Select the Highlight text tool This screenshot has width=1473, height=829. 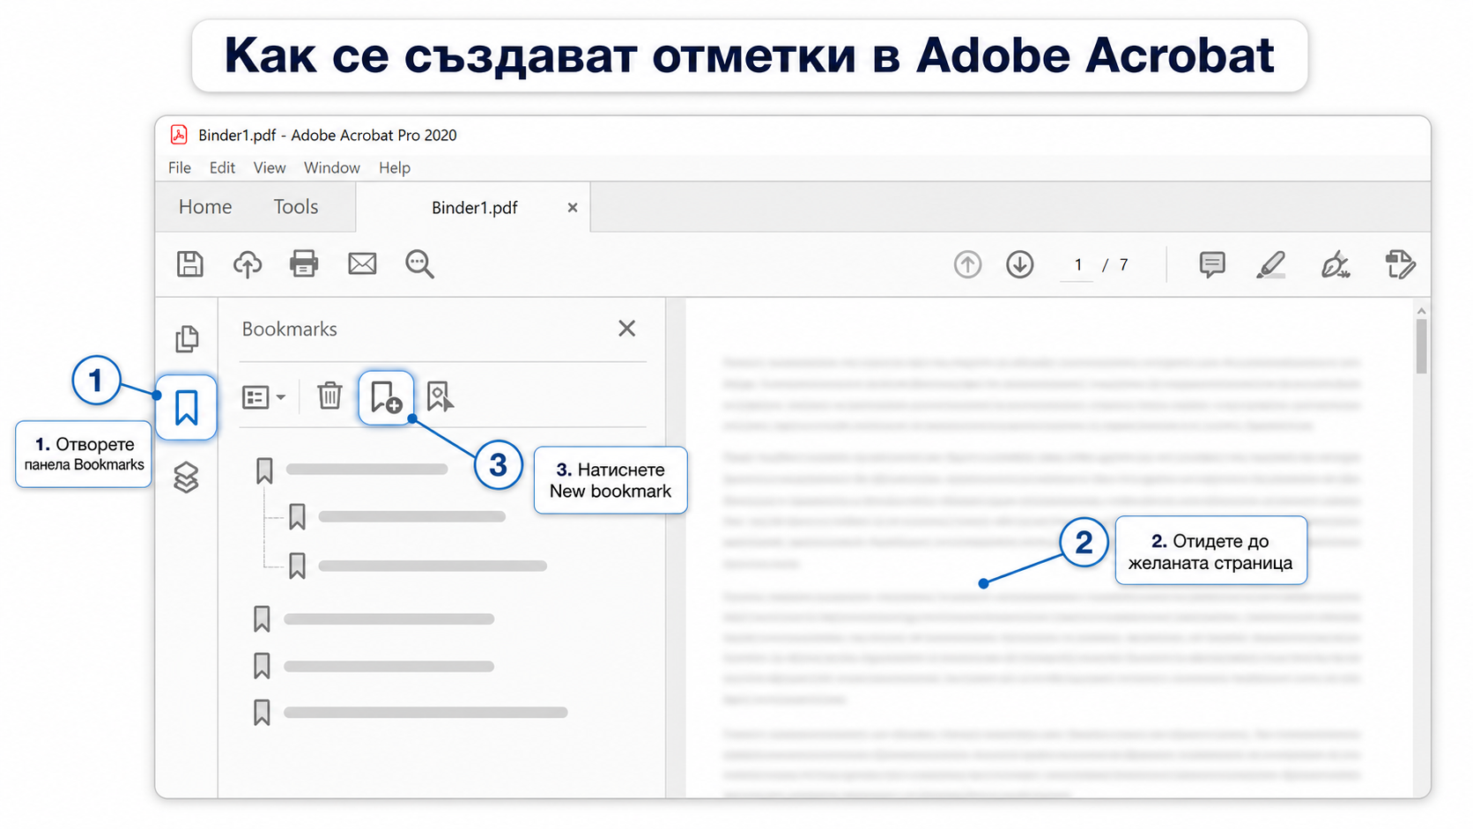1270,264
